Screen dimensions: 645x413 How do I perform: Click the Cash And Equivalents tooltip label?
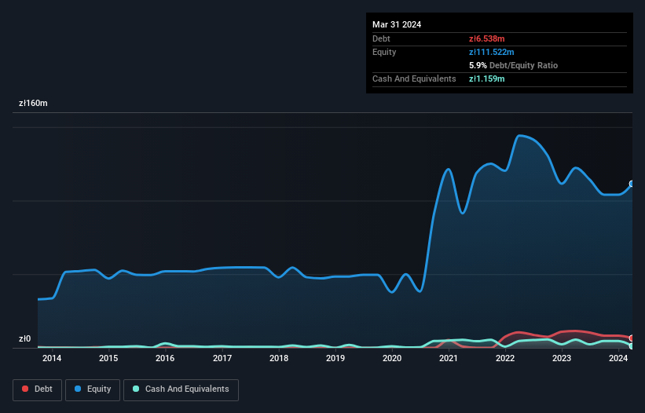[x=414, y=79]
